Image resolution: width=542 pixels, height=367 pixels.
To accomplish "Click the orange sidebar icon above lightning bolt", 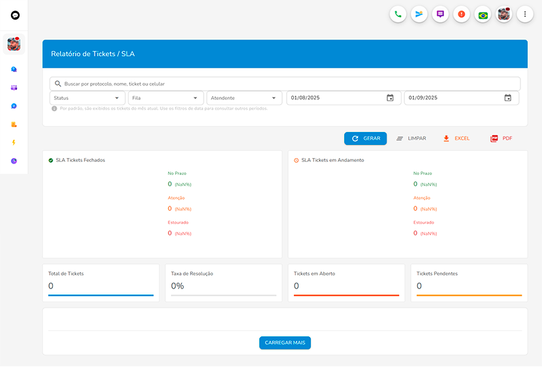I will click(x=14, y=124).
